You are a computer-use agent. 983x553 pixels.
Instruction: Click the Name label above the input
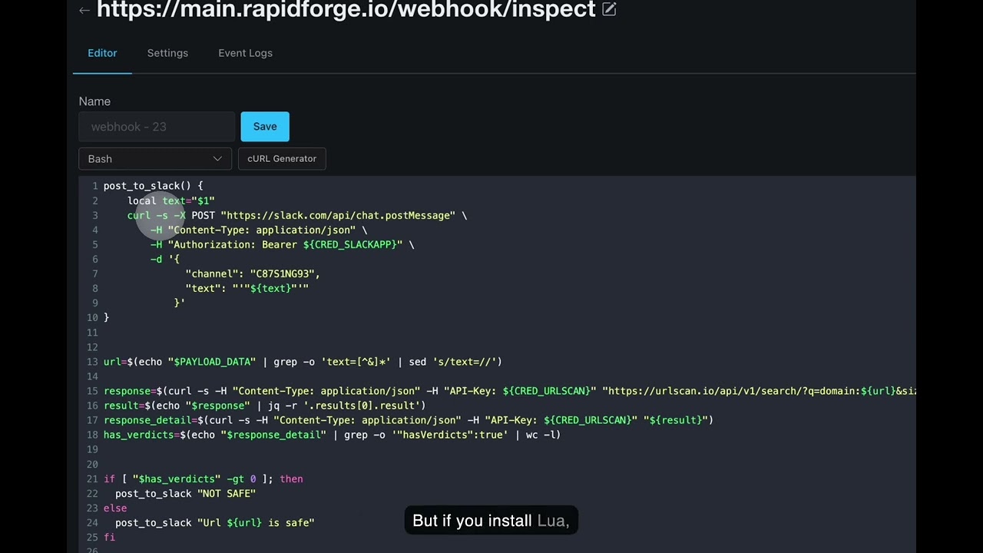tap(94, 101)
